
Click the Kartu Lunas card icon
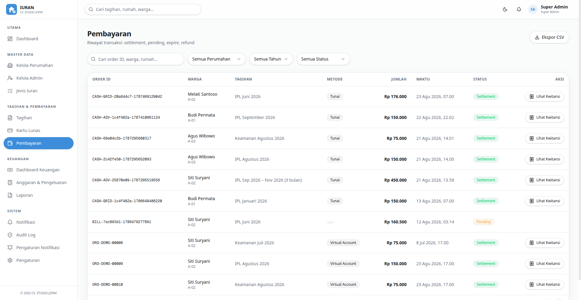tap(10, 130)
